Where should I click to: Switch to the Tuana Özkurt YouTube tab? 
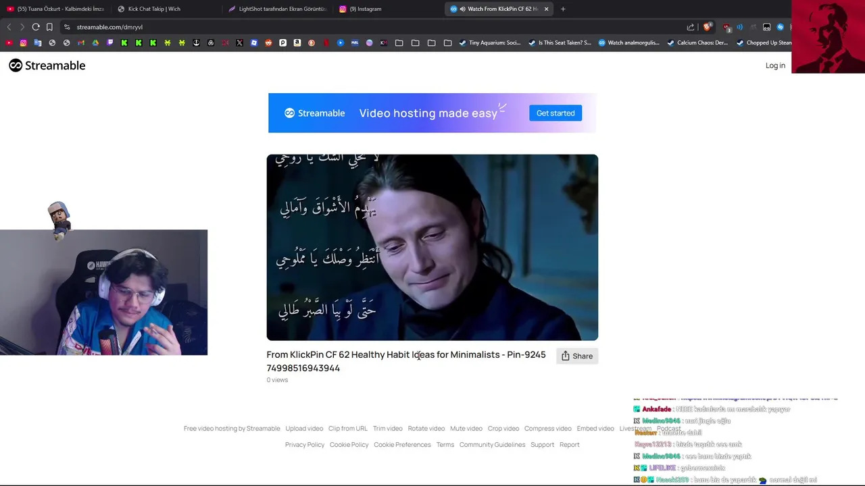(x=55, y=9)
